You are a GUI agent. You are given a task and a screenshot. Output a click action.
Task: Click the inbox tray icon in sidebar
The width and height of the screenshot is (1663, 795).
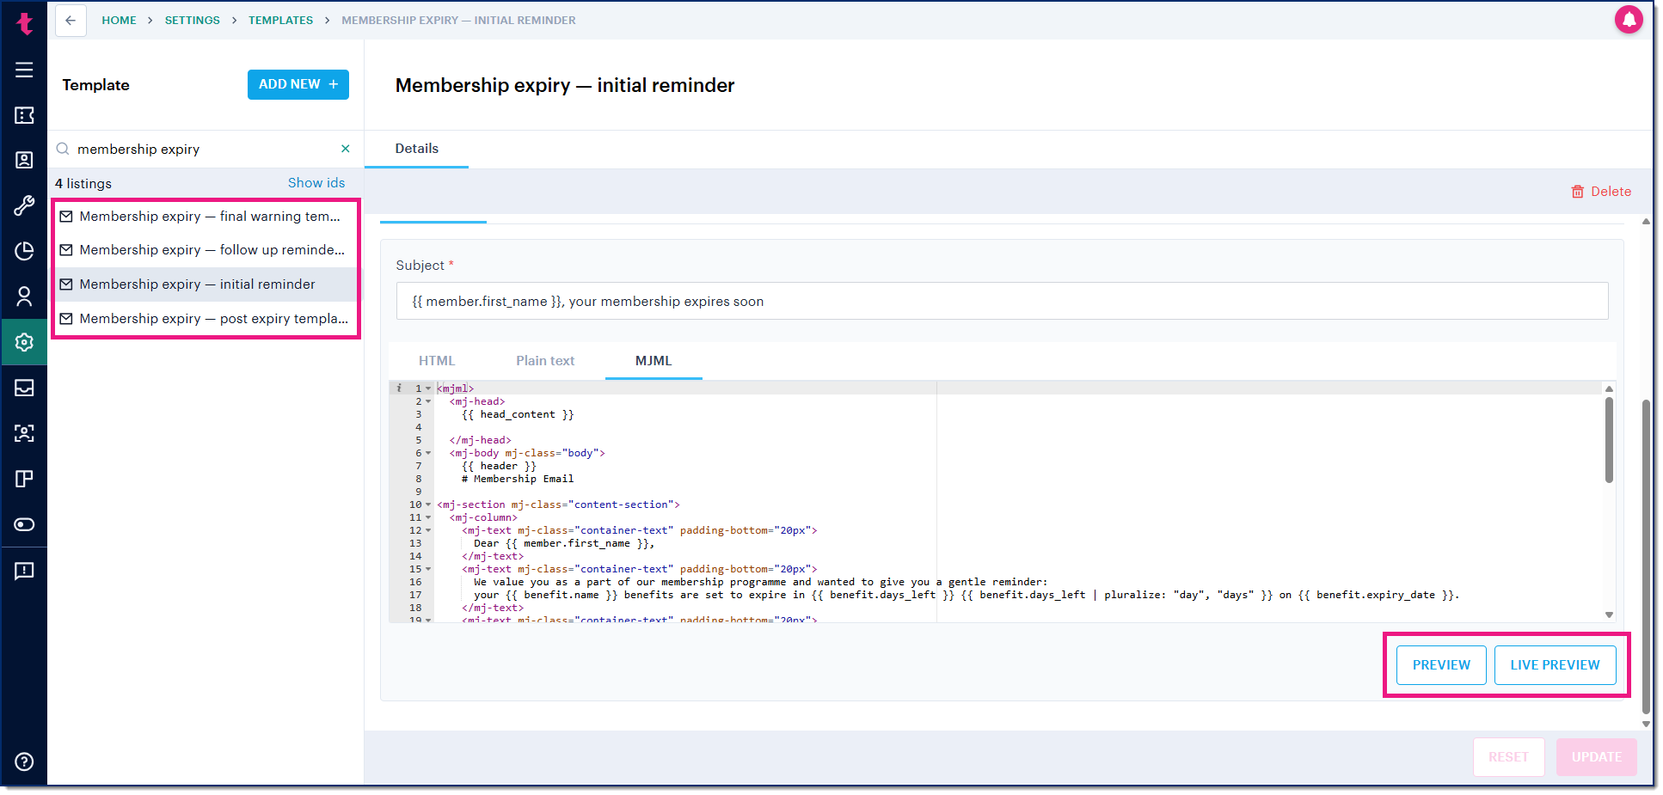(24, 388)
